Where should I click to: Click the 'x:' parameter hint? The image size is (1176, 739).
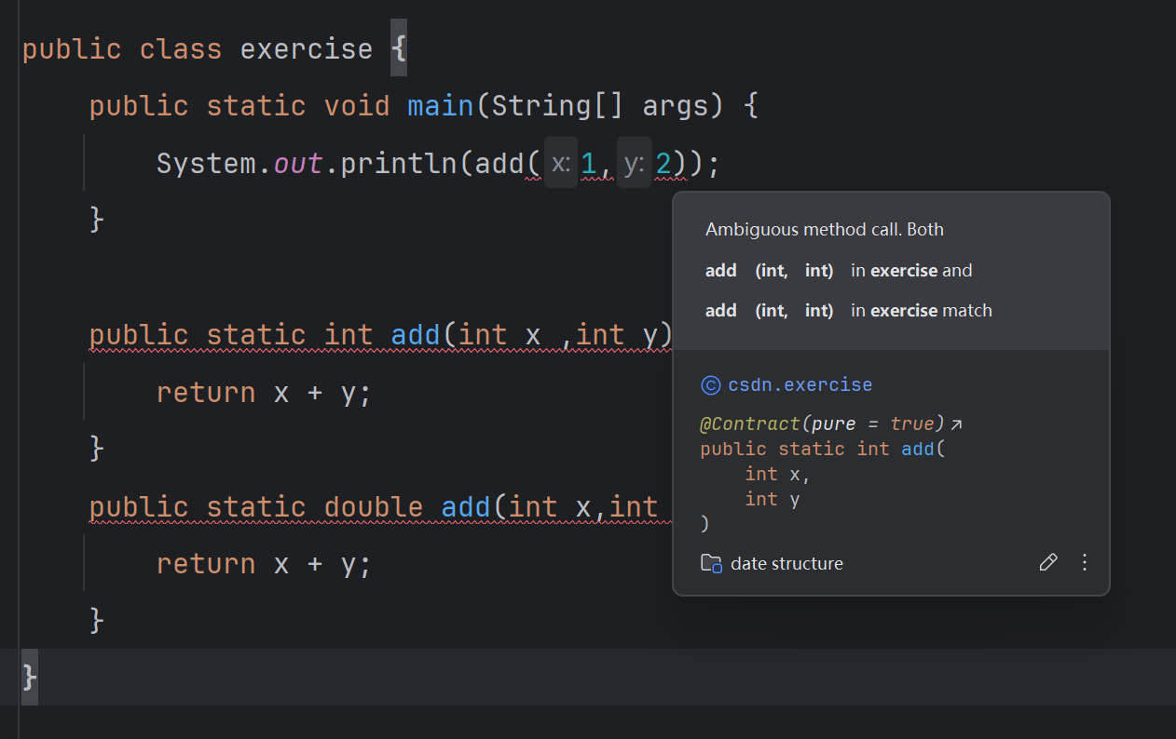tap(561, 163)
